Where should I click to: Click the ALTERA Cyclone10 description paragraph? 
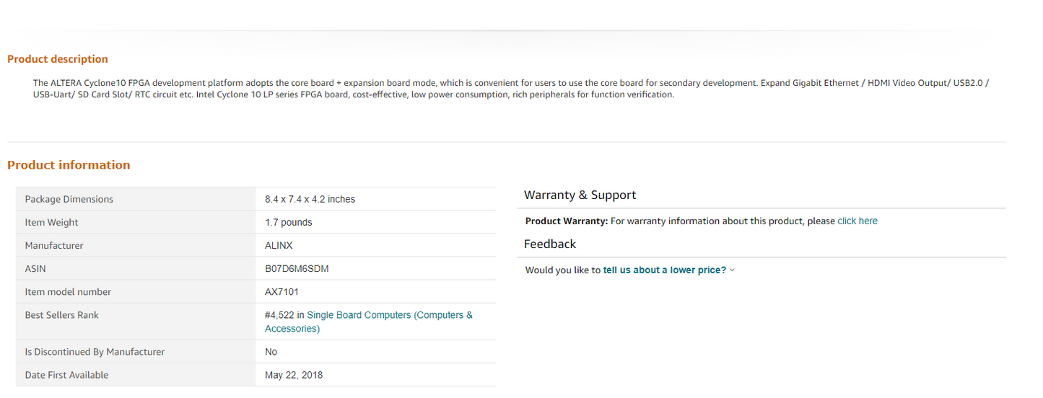[511, 89]
